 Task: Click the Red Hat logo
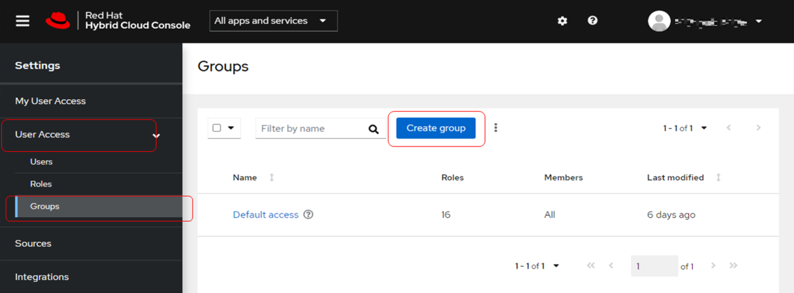[58, 20]
